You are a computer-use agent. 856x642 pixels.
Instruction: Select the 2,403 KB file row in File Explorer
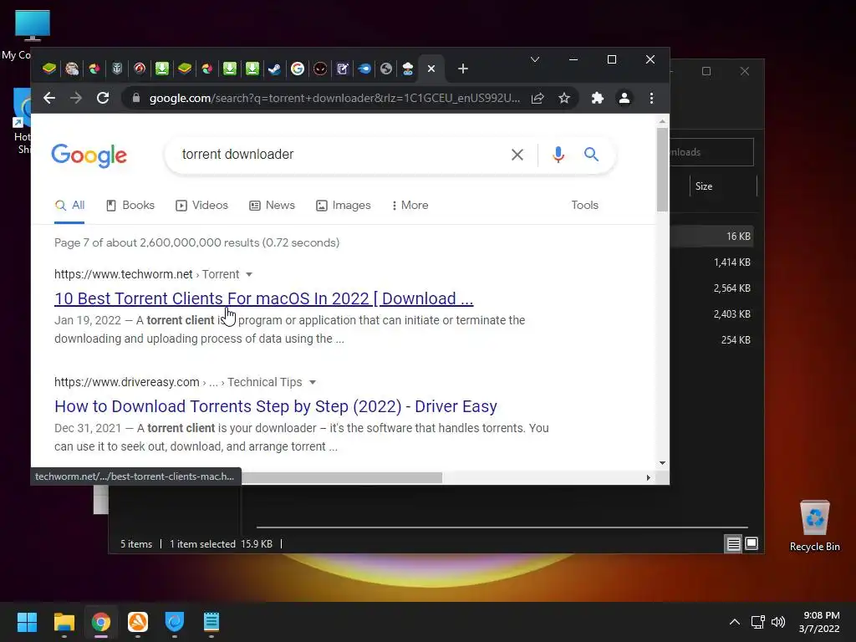(712, 314)
